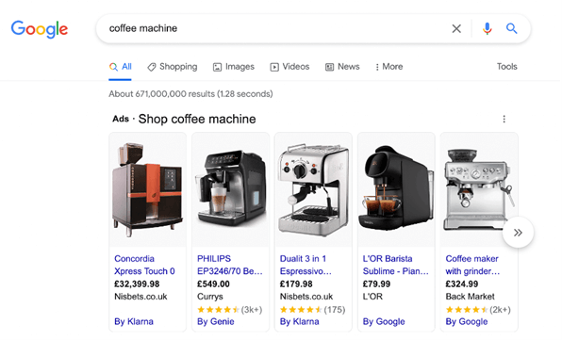The width and height of the screenshot is (562, 340).
Task: Switch to Images results tab
Action: coord(234,67)
